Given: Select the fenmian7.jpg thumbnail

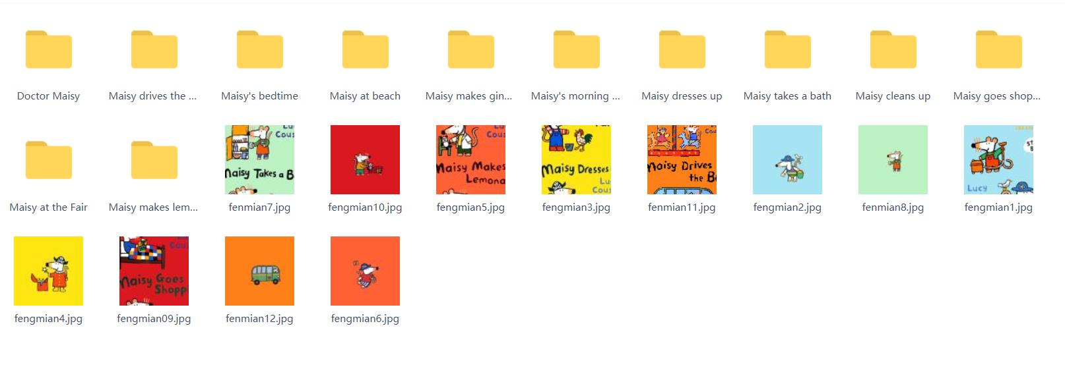Looking at the screenshot, I should click(x=259, y=159).
